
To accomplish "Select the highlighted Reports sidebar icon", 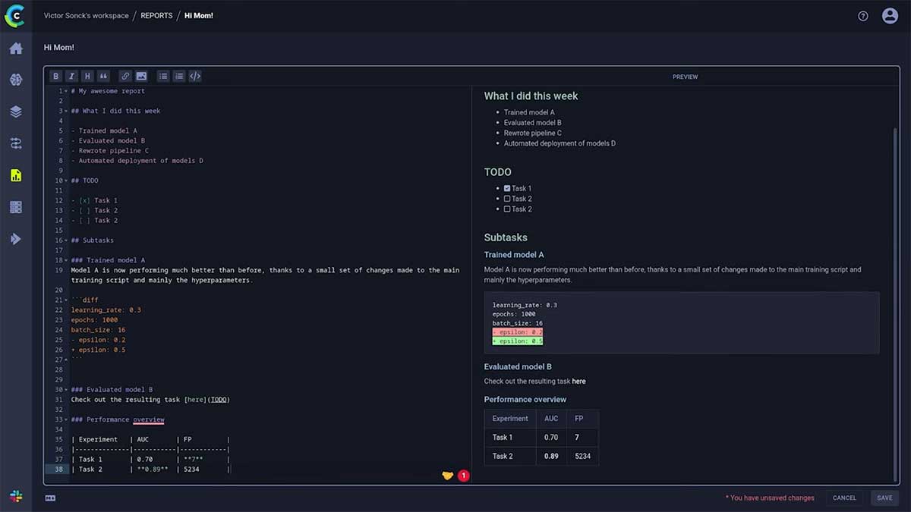I will [16, 175].
